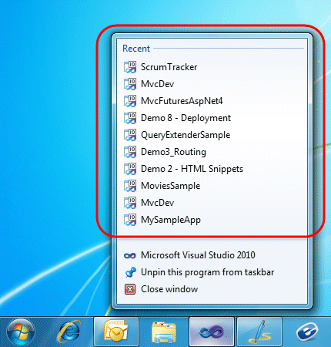Unpin this program from taskbar
The image size is (331, 347).
coord(212,272)
